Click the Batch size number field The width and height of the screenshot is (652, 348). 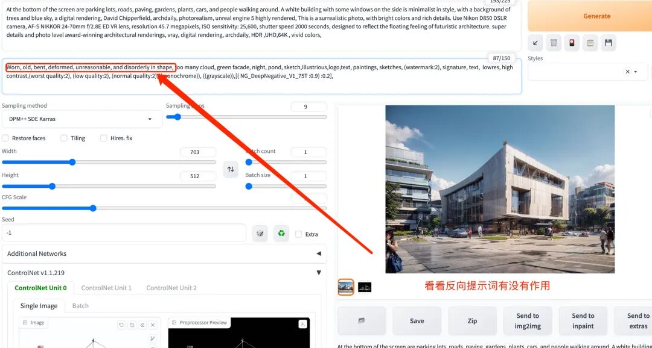pyautogui.click(x=308, y=176)
